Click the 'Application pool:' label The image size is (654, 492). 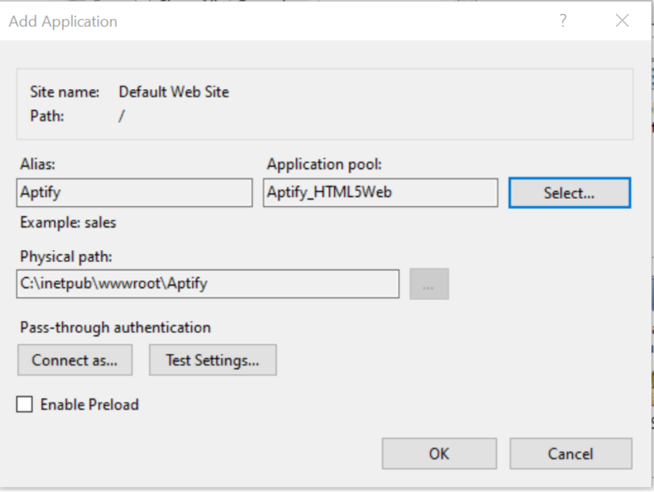325,164
